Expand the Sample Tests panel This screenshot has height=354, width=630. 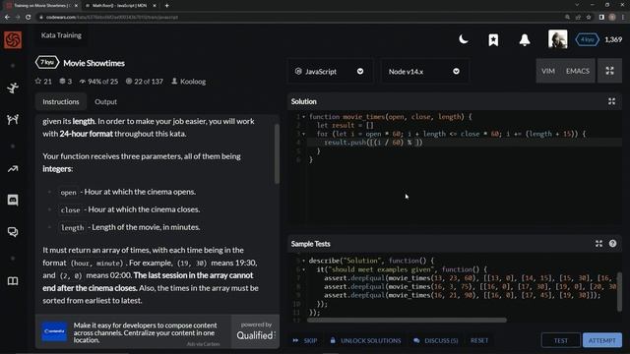pyautogui.click(x=598, y=244)
